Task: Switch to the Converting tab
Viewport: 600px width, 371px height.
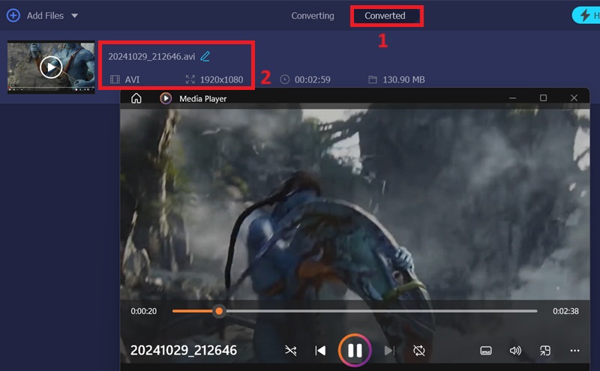Action: [312, 16]
